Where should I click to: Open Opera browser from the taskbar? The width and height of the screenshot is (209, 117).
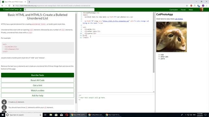tap(67, 115)
